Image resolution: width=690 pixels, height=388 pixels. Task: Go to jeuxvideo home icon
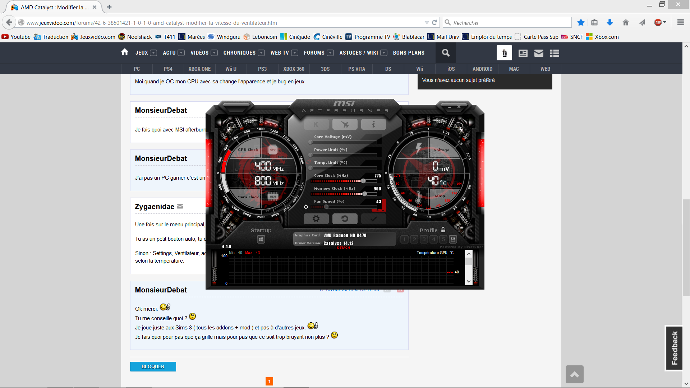[125, 52]
